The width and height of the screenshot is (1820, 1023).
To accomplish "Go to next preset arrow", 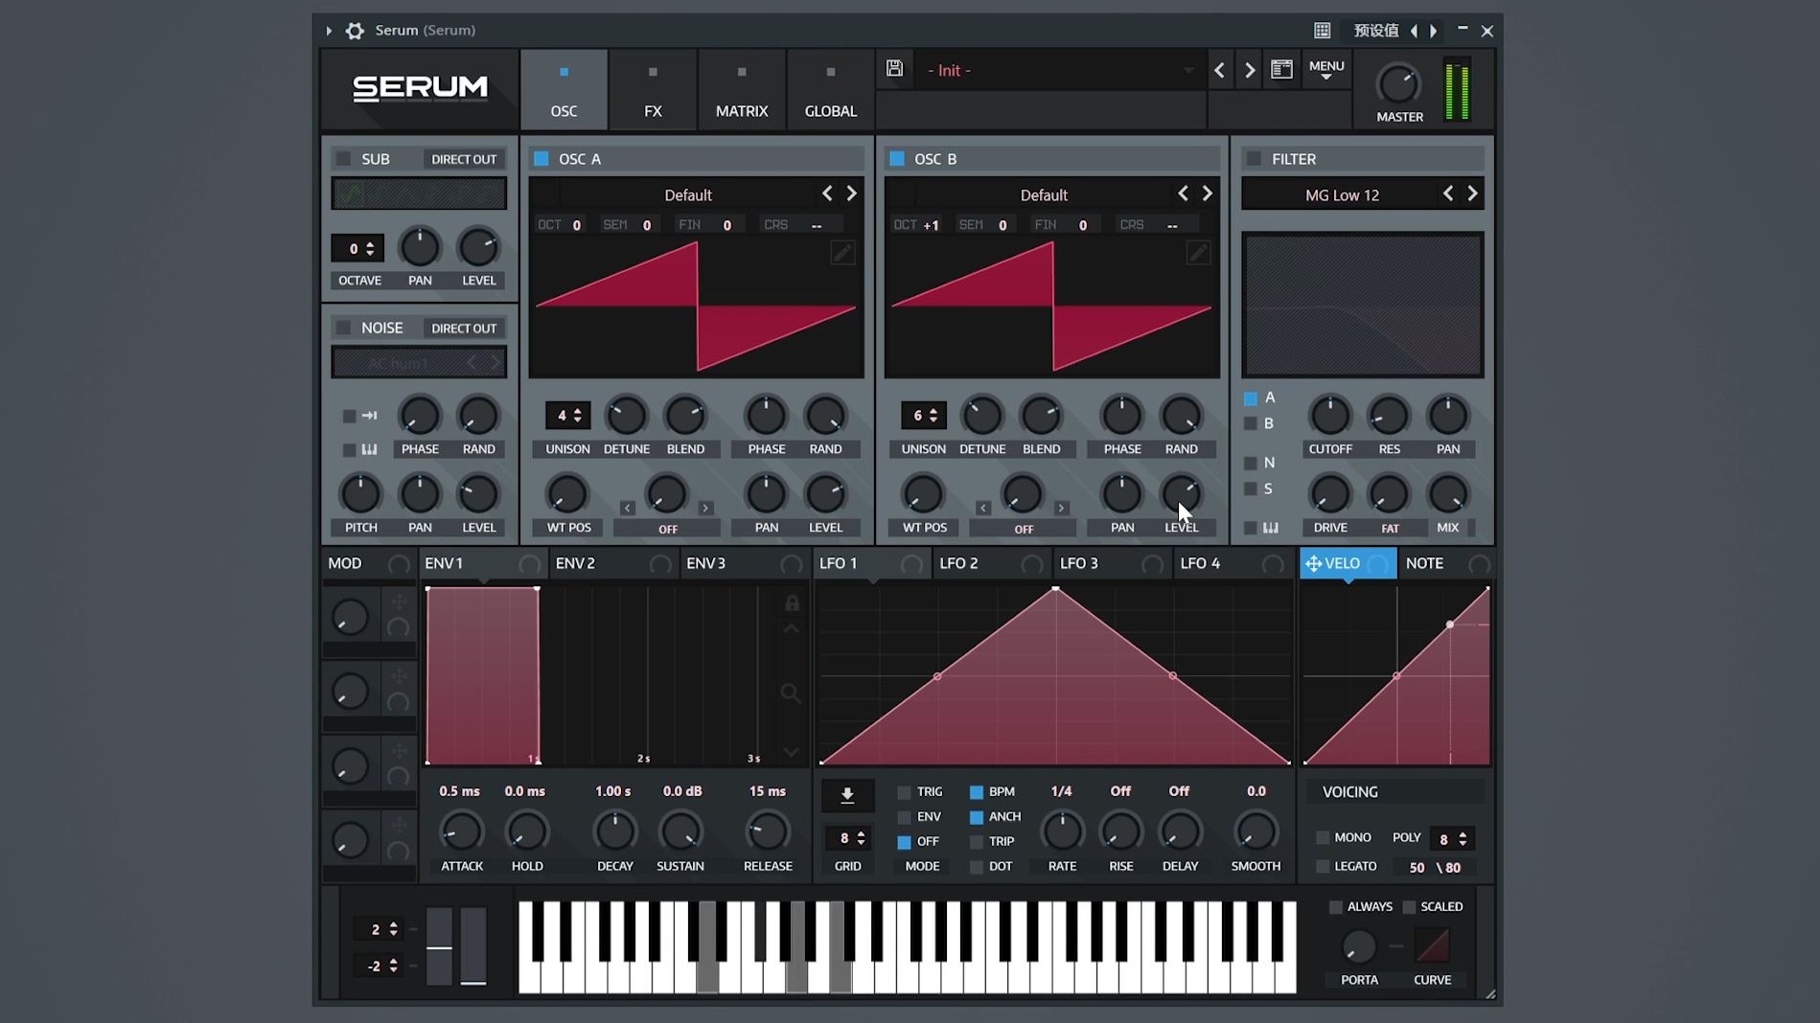I will click(x=1249, y=70).
